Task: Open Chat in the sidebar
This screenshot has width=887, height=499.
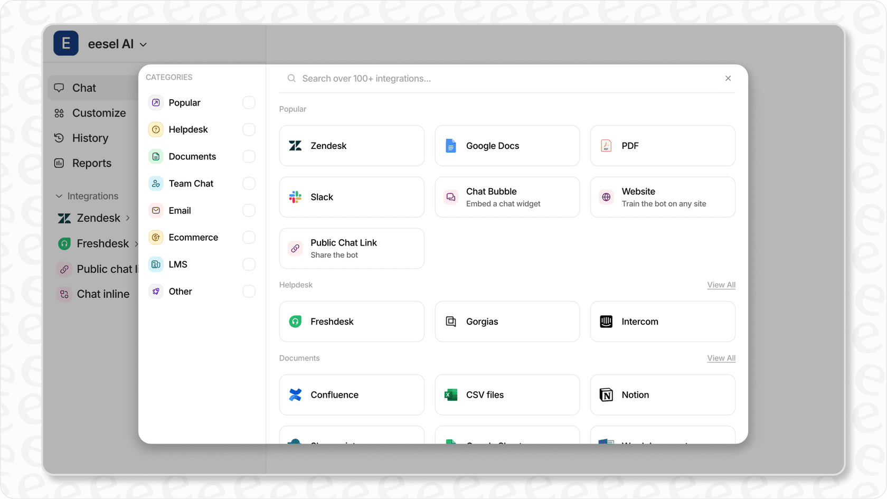Action: click(x=93, y=88)
